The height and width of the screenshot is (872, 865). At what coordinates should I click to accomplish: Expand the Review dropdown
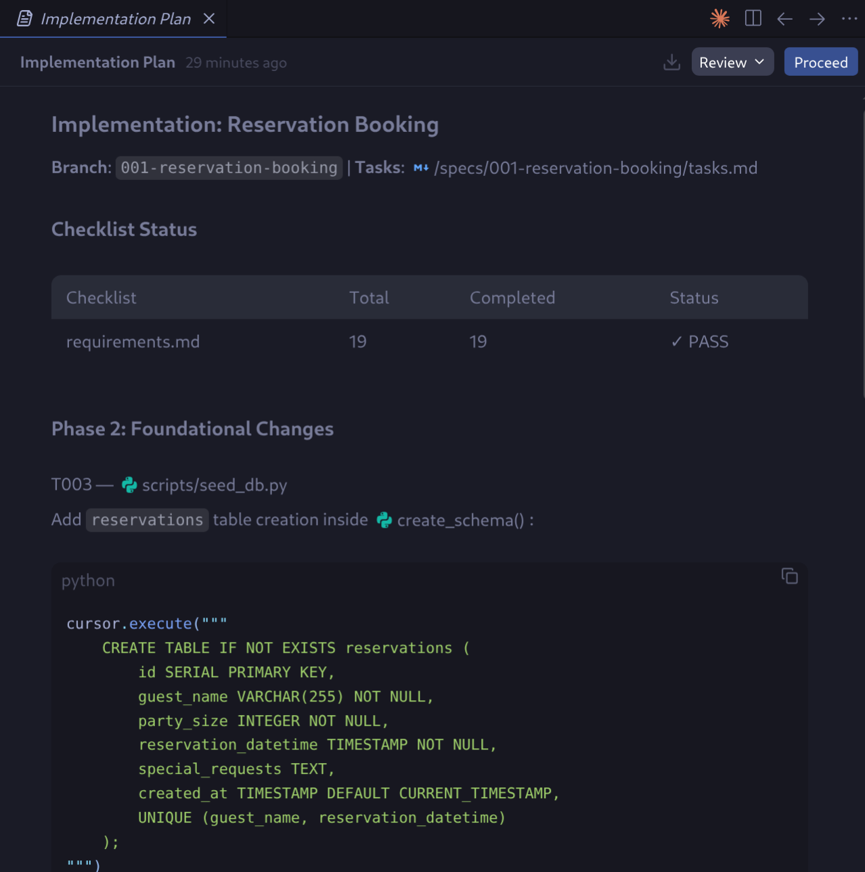click(x=732, y=62)
